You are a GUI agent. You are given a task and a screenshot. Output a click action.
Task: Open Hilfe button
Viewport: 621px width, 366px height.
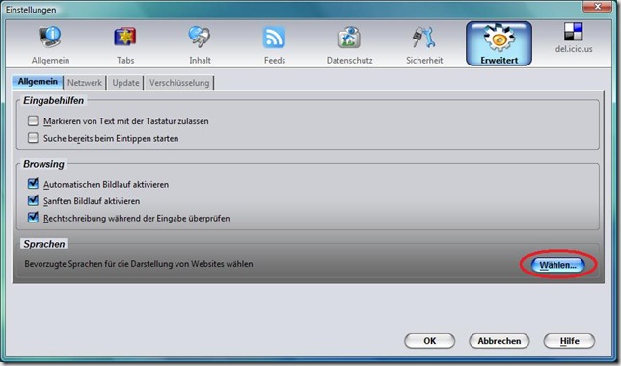tap(569, 341)
